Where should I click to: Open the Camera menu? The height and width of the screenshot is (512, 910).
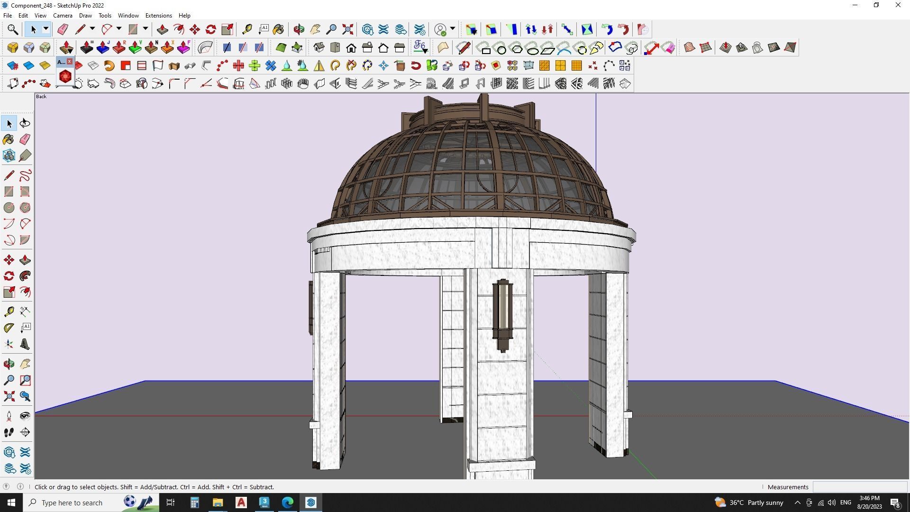(63, 16)
